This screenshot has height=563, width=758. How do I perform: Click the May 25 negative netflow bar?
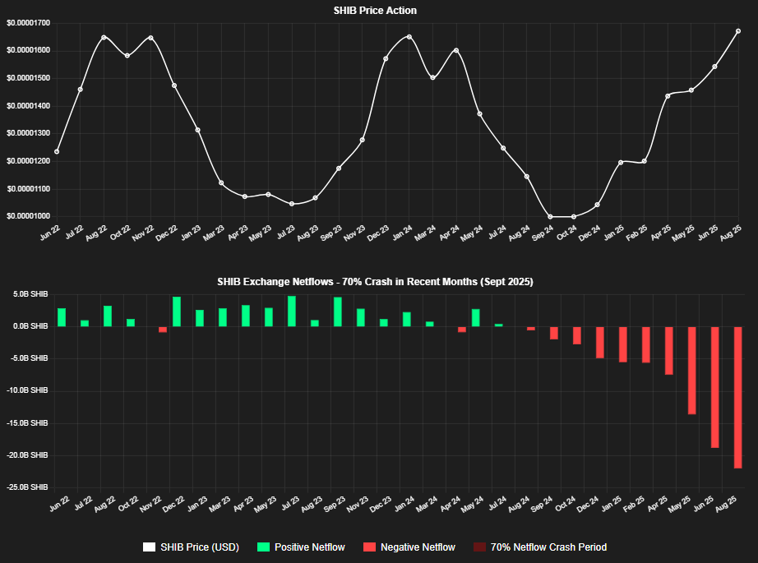pyautogui.click(x=691, y=370)
